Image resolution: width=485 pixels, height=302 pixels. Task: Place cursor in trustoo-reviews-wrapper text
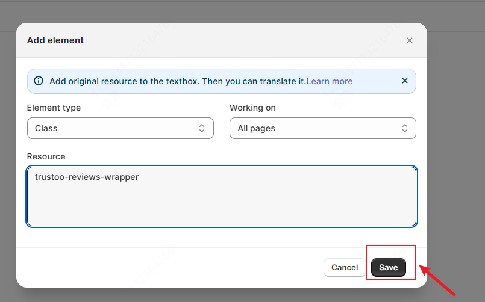point(87,177)
